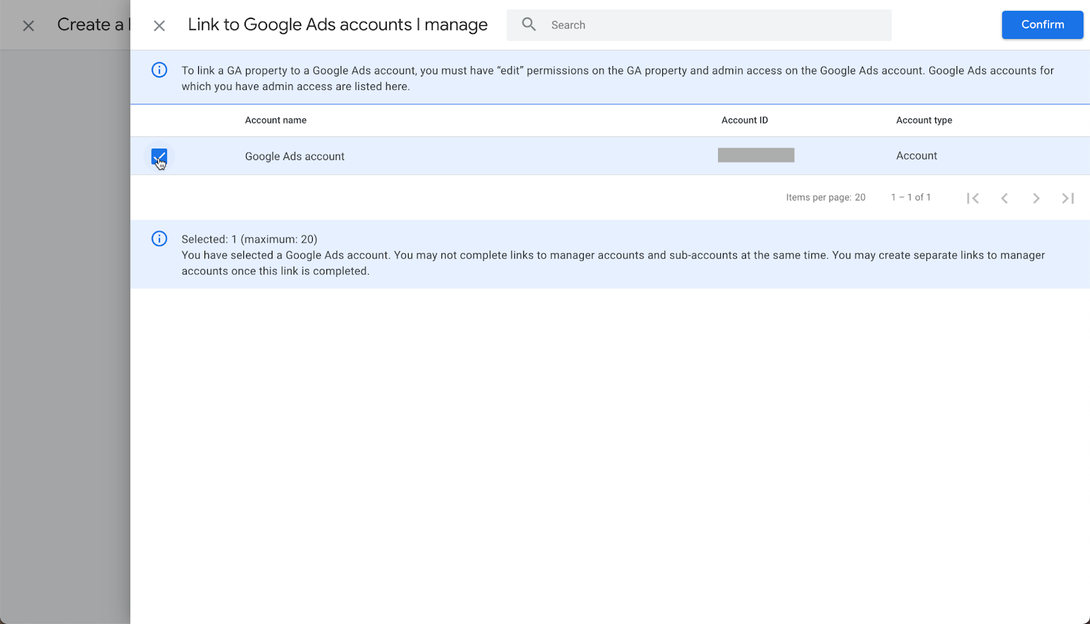Close the Create a link panel
Image resolution: width=1090 pixels, height=624 pixels.
29,26
